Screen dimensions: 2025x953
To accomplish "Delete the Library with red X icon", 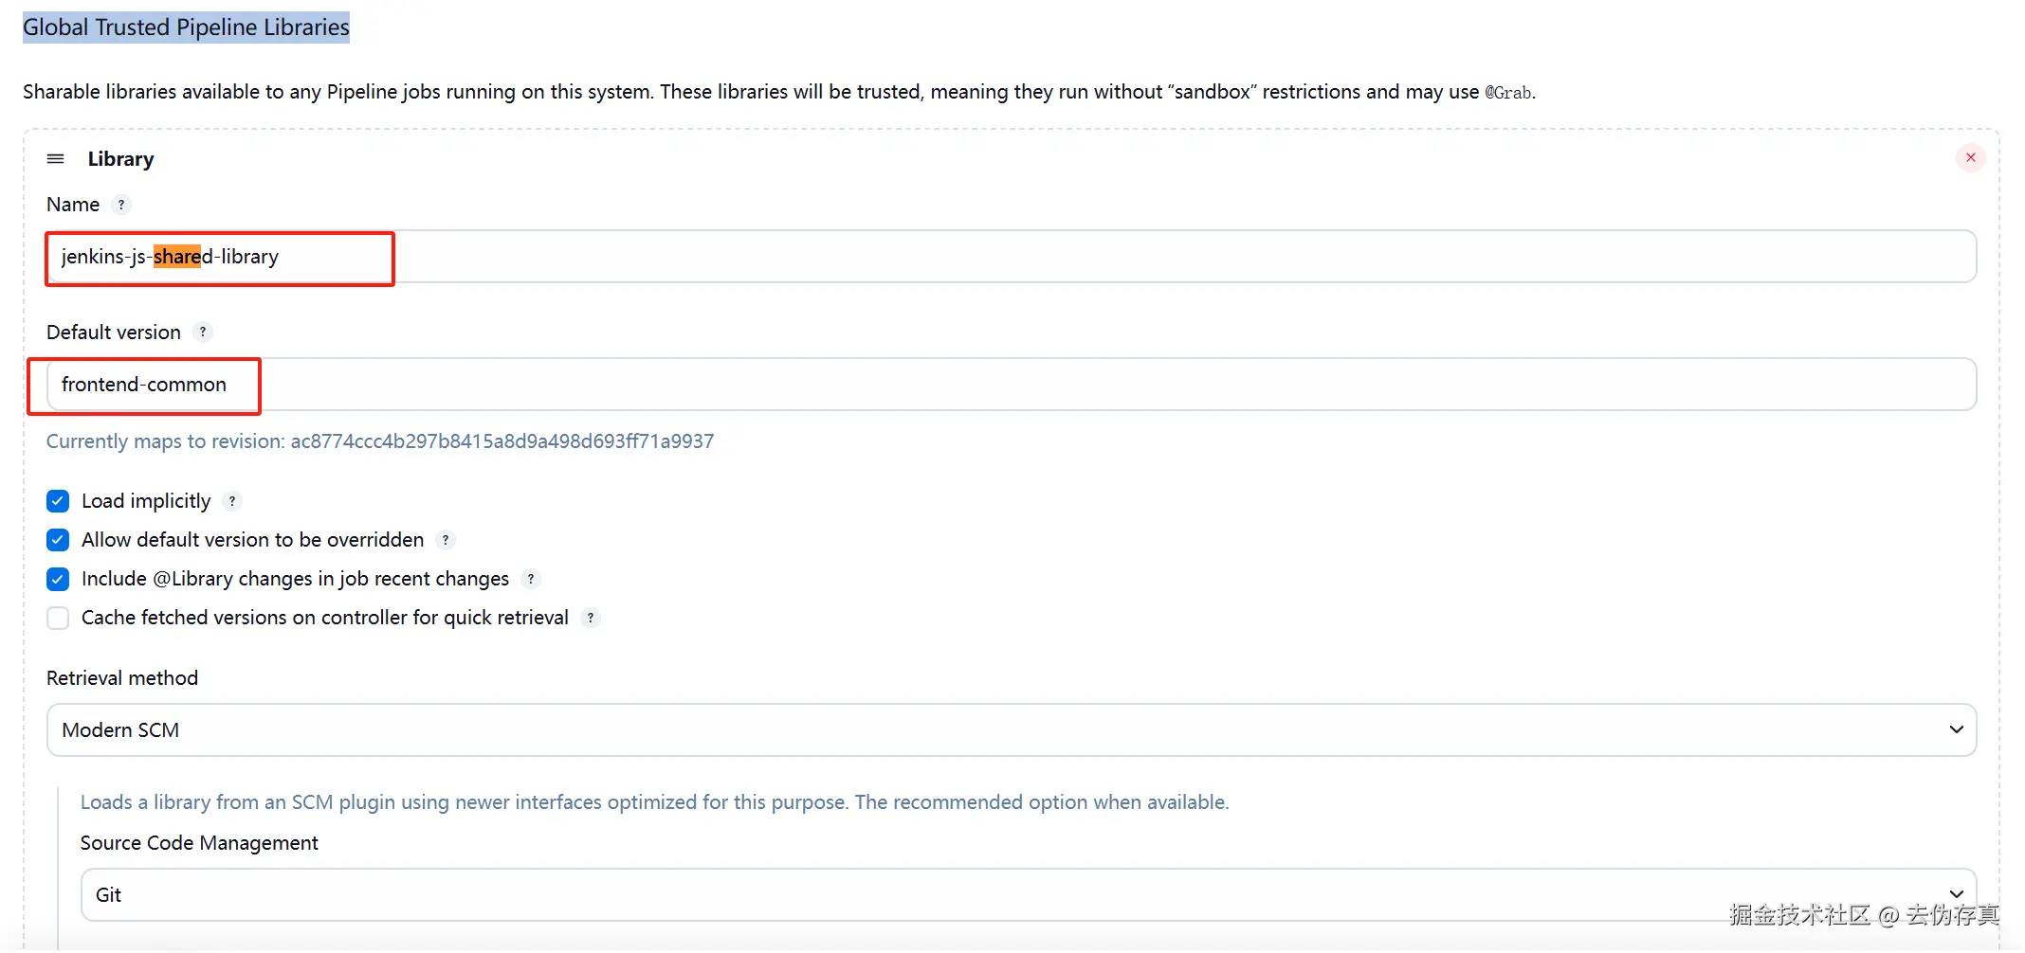I will coord(1971,158).
